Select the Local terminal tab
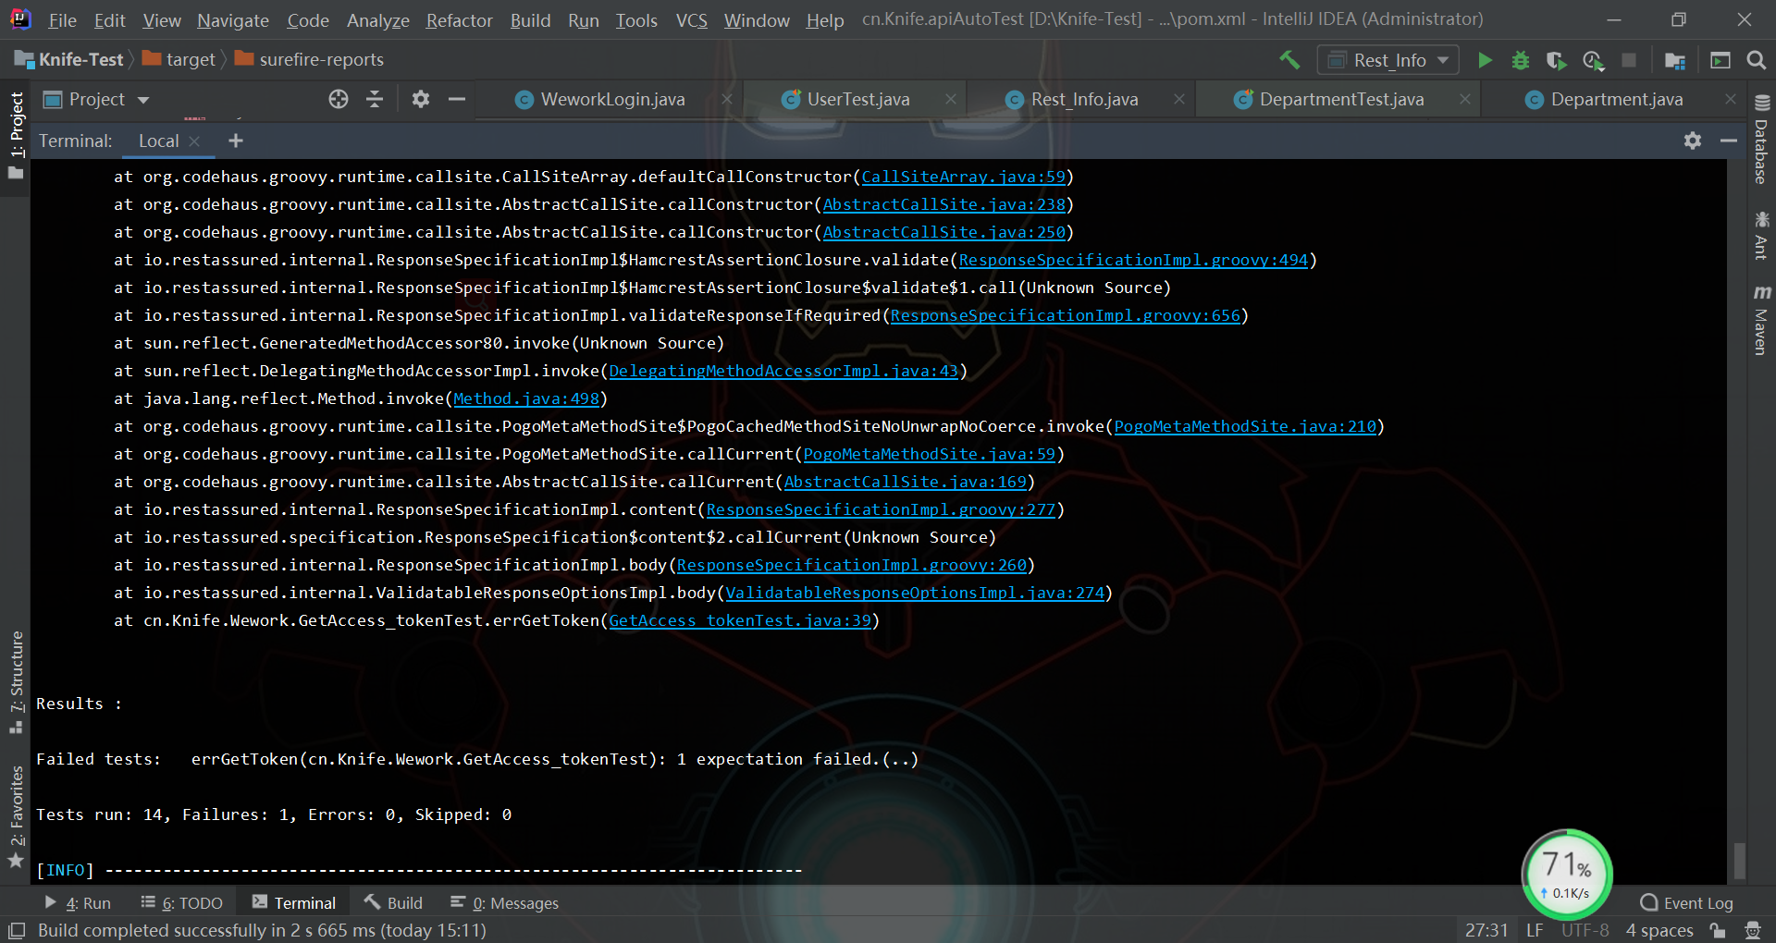The width and height of the screenshot is (1776, 943). (158, 141)
